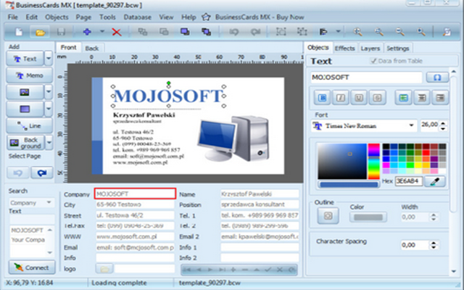Open print preview at toolbar's far right

(x=447, y=32)
